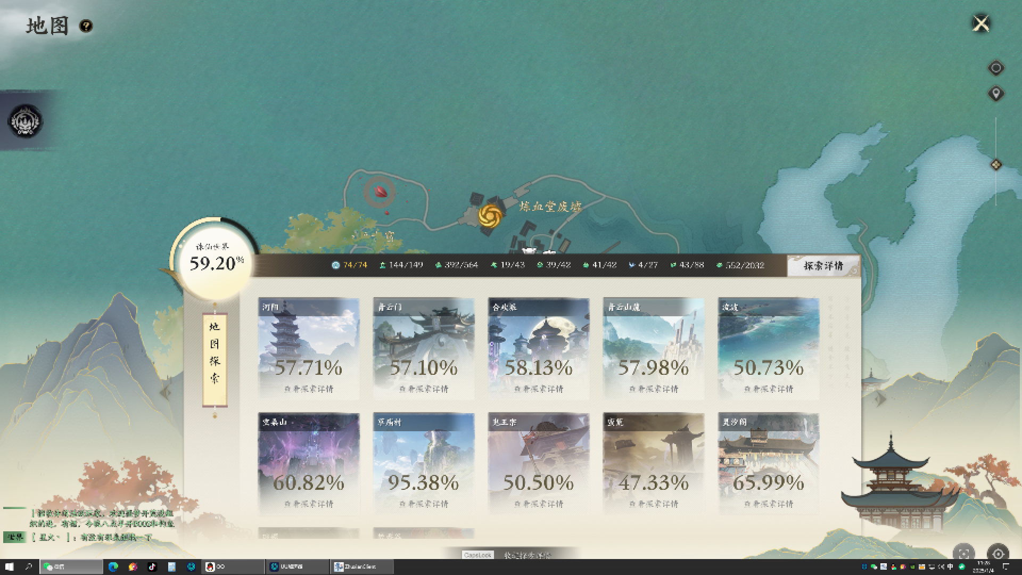Switch to the QQ taskbar window
1022x575 pixels.
[x=233, y=567]
